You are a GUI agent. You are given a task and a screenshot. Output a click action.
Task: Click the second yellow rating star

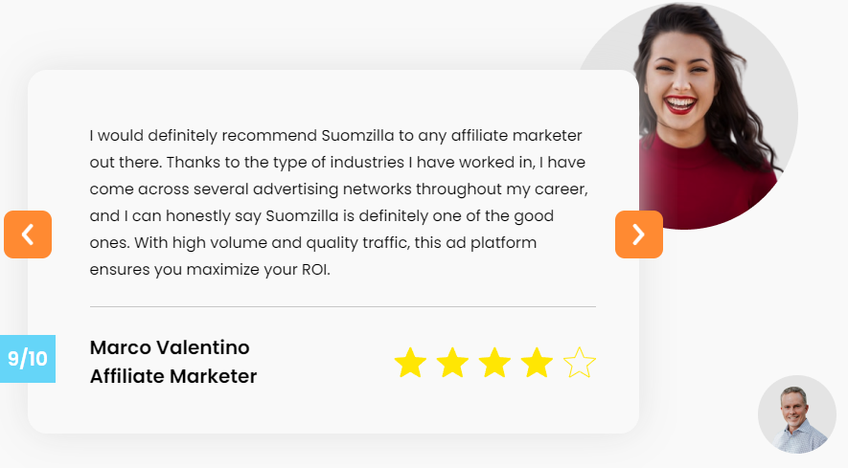pos(452,363)
